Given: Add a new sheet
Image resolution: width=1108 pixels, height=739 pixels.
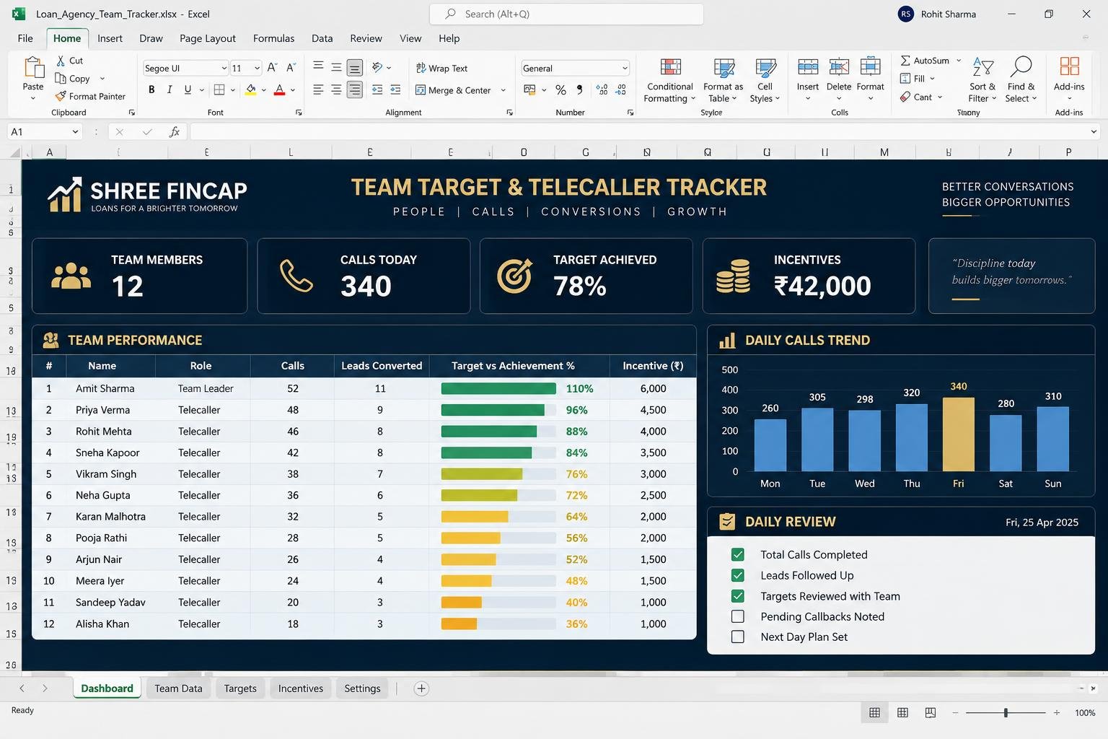Looking at the screenshot, I should click(x=421, y=688).
